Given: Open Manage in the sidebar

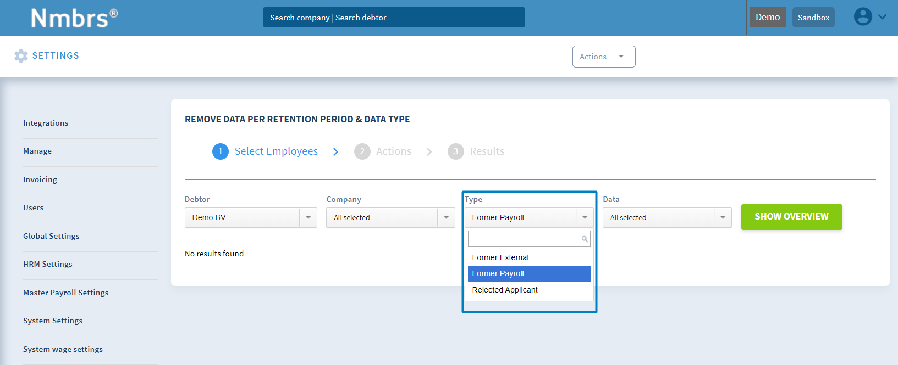Looking at the screenshot, I should [x=37, y=151].
